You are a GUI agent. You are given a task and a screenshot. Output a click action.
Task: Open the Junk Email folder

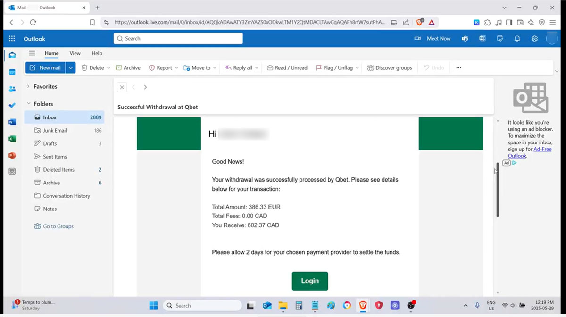click(x=64, y=131)
